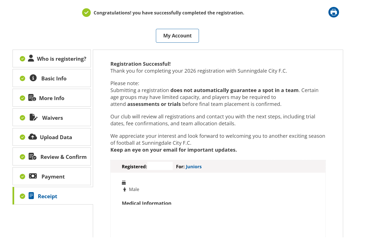Click the info icon on Basic Info
The width and height of the screenshot is (369, 242).
33,78
